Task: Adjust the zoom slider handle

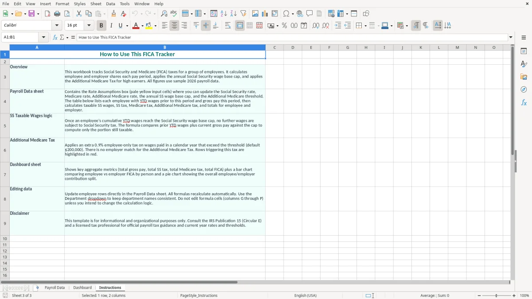Action: (x=497, y=295)
